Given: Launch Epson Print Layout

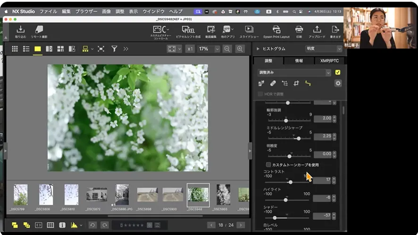Looking at the screenshot, I should [276, 32].
